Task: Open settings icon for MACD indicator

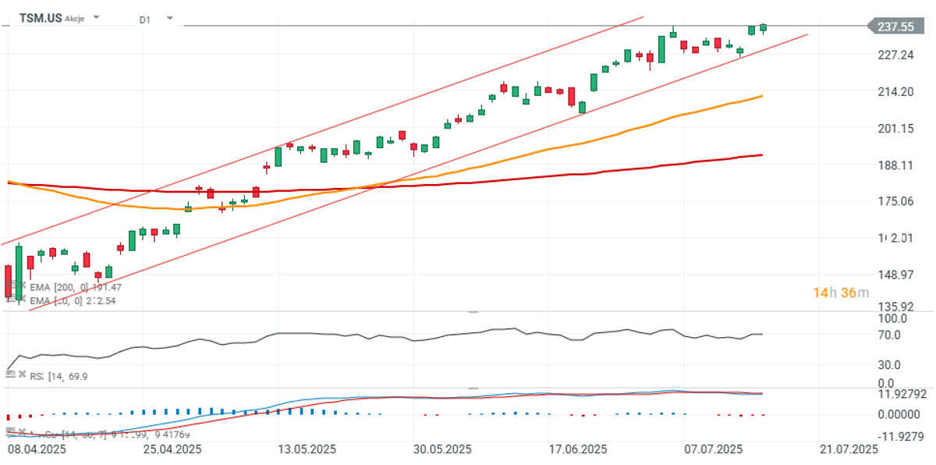Action: 11,431
